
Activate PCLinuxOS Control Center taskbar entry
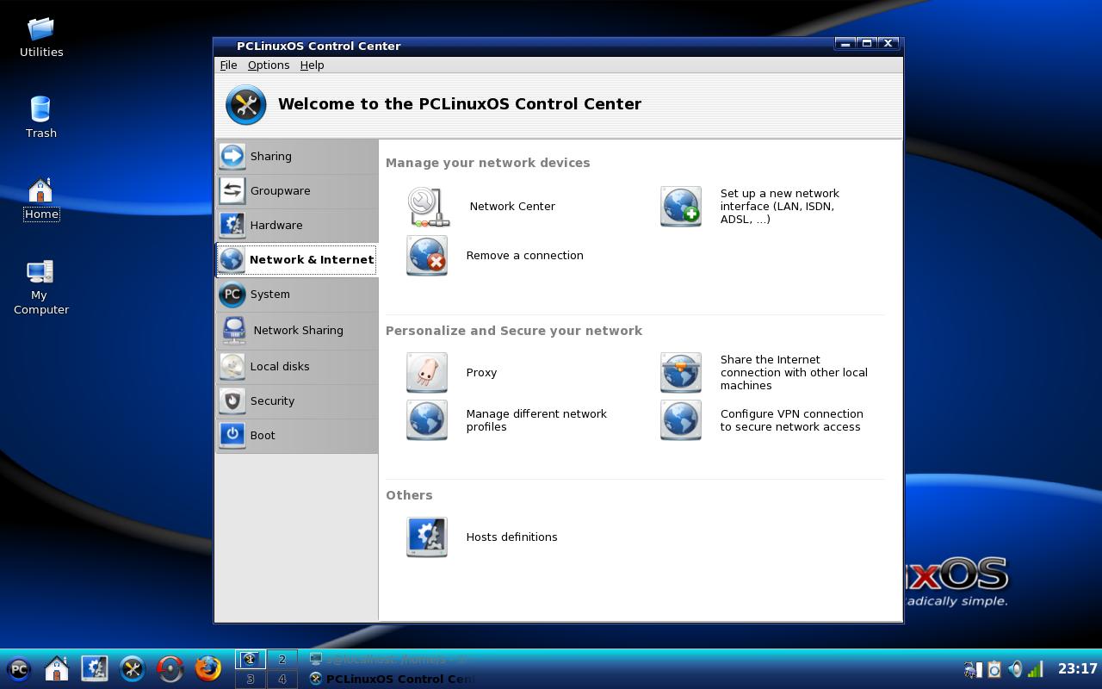[x=391, y=679]
